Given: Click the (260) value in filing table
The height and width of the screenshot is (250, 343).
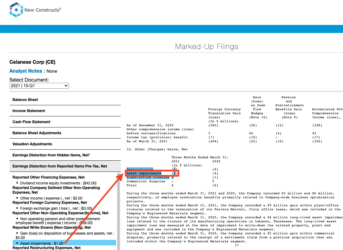Looking at the screenshot, I should tap(213, 125).
